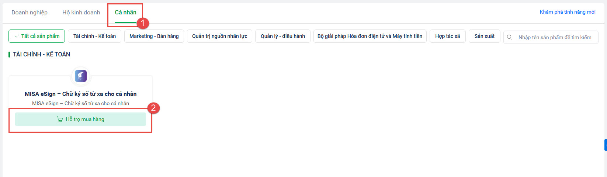Image resolution: width=607 pixels, height=177 pixels.
Task: Click the shopping cart icon
Action: (60, 119)
